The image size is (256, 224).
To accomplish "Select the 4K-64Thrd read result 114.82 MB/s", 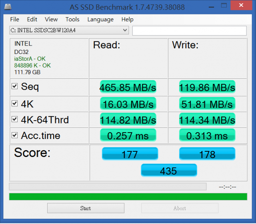I will click(128, 119).
